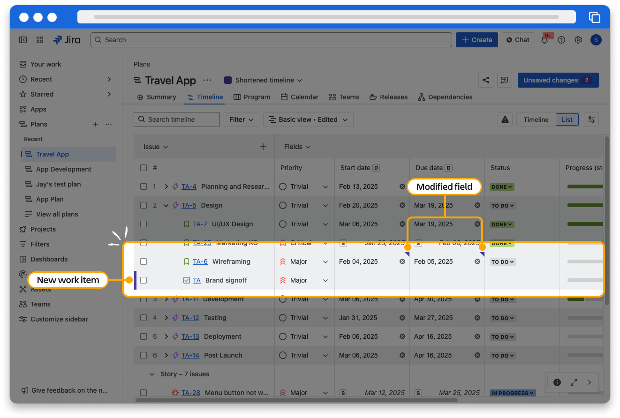This screenshot has height=418, width=620.
Task: Switch to the Teams tab
Action: [x=344, y=97]
